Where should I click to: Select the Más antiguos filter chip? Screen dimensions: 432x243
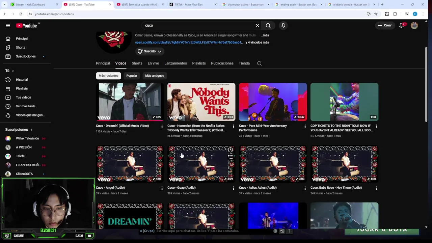pos(155,76)
